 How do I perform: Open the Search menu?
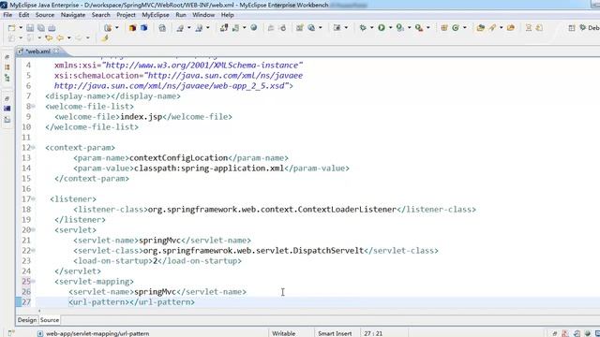tap(101, 15)
